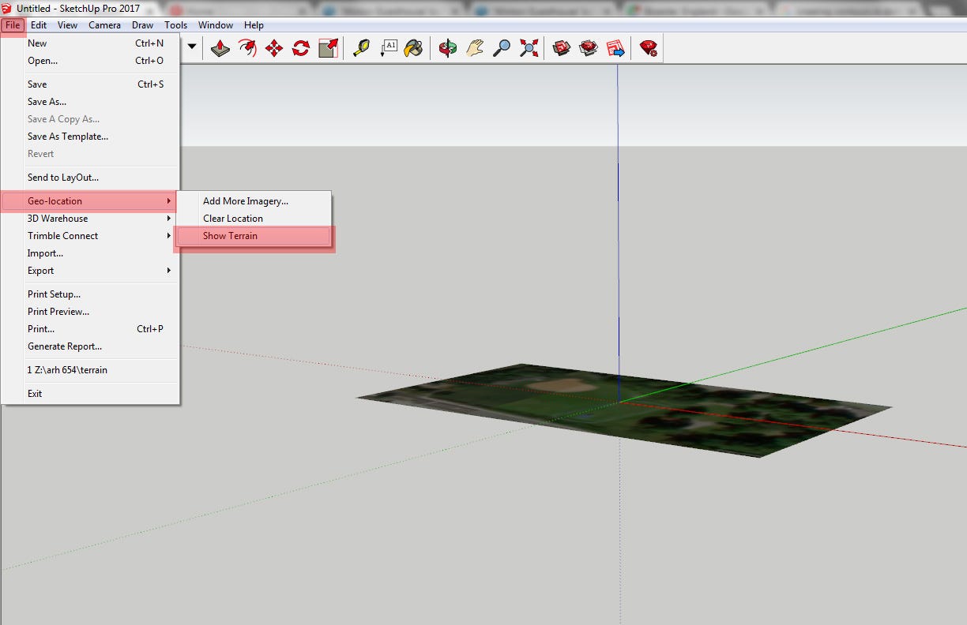Select the Move tool icon
This screenshot has width=967, height=625.
pyautogui.click(x=274, y=49)
